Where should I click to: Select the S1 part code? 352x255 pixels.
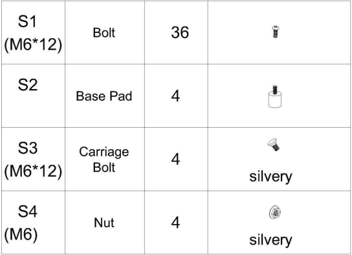point(27,21)
